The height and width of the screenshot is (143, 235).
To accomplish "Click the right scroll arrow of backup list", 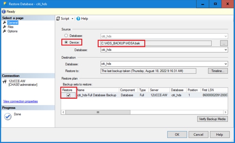I will pos(226,112).
